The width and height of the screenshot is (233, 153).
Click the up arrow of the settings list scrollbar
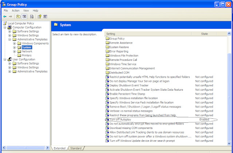[229, 34]
